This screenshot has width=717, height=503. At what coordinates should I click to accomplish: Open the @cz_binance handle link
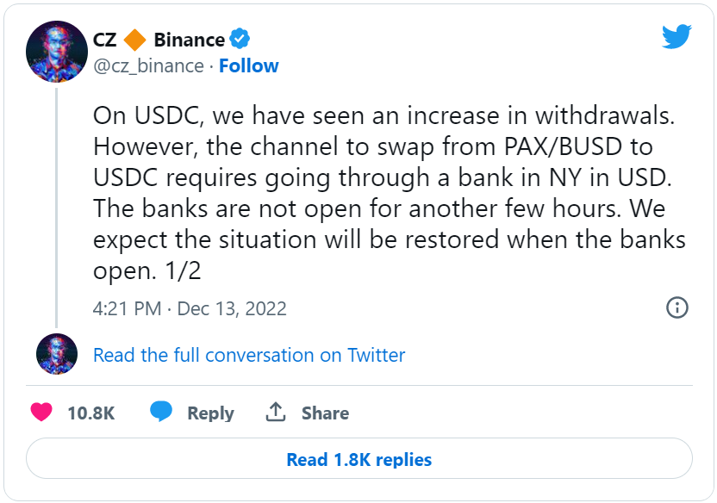[x=148, y=65]
